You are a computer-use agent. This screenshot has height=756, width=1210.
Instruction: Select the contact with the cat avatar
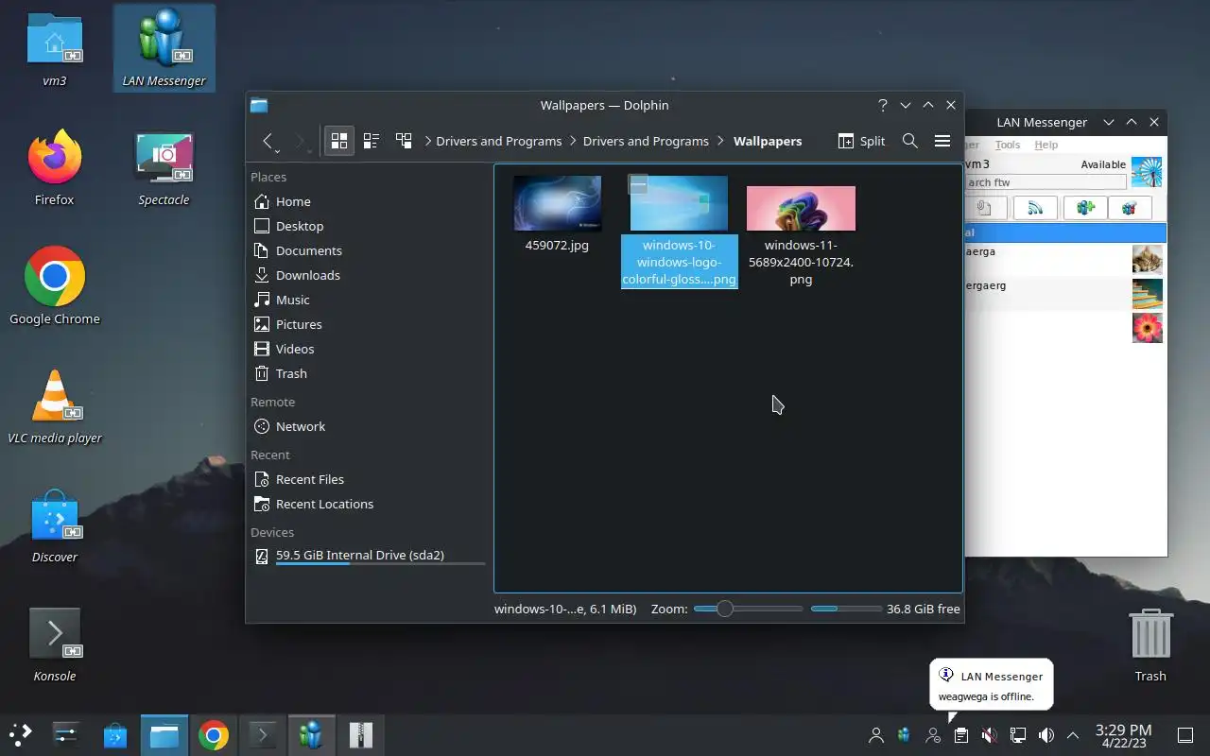pyautogui.click(x=1065, y=259)
